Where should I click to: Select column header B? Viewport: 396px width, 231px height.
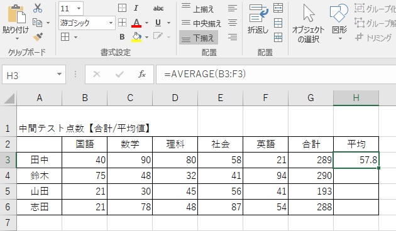pos(85,98)
